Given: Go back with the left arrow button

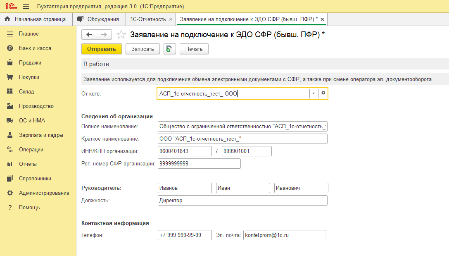Looking at the screenshot, I should click(89, 35).
